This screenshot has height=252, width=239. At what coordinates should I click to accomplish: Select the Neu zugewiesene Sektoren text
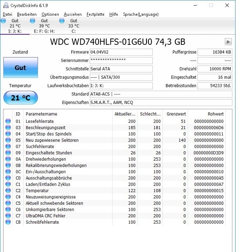pos(52,140)
